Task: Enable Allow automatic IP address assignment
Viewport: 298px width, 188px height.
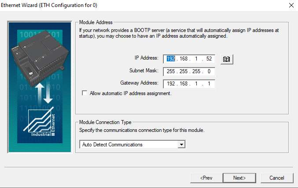Action: [85, 93]
